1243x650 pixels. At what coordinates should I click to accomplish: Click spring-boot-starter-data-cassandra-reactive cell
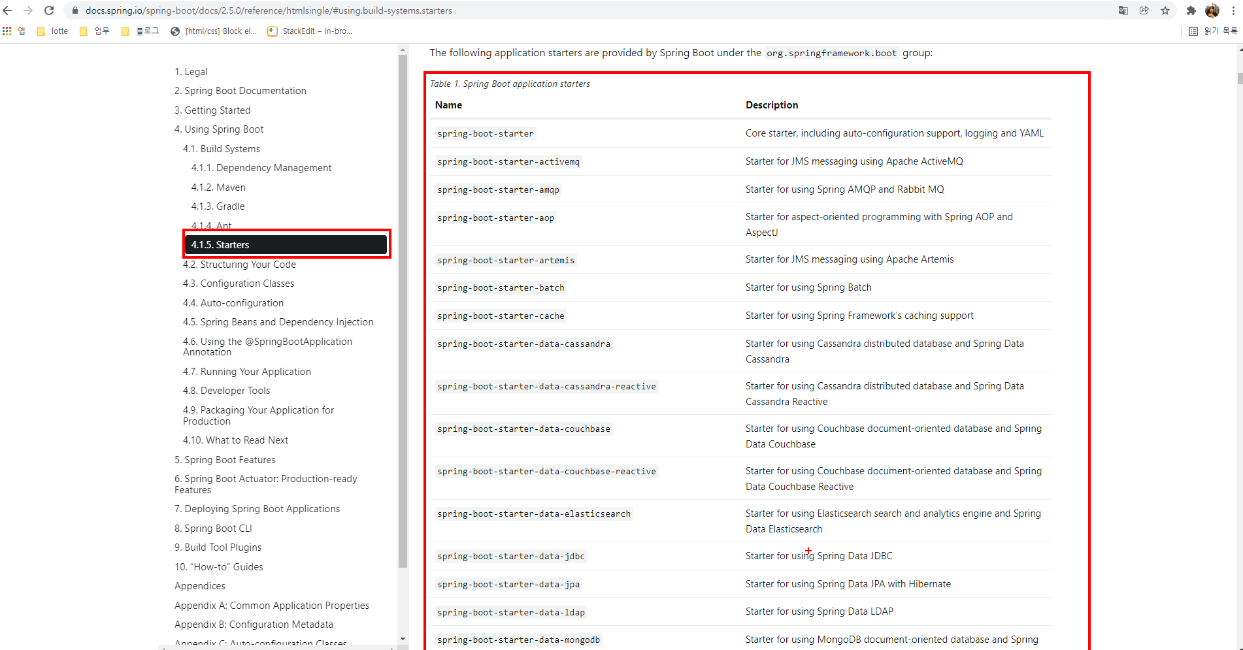(546, 386)
